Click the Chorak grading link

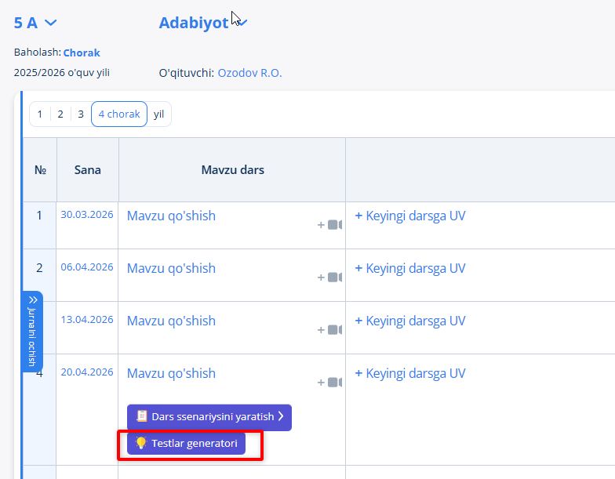pos(82,53)
